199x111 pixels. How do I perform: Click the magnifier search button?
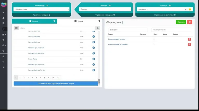pyautogui.click(x=98, y=28)
